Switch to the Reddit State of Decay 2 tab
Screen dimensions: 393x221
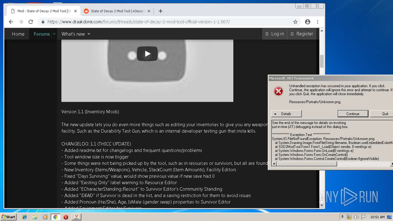coord(117,11)
